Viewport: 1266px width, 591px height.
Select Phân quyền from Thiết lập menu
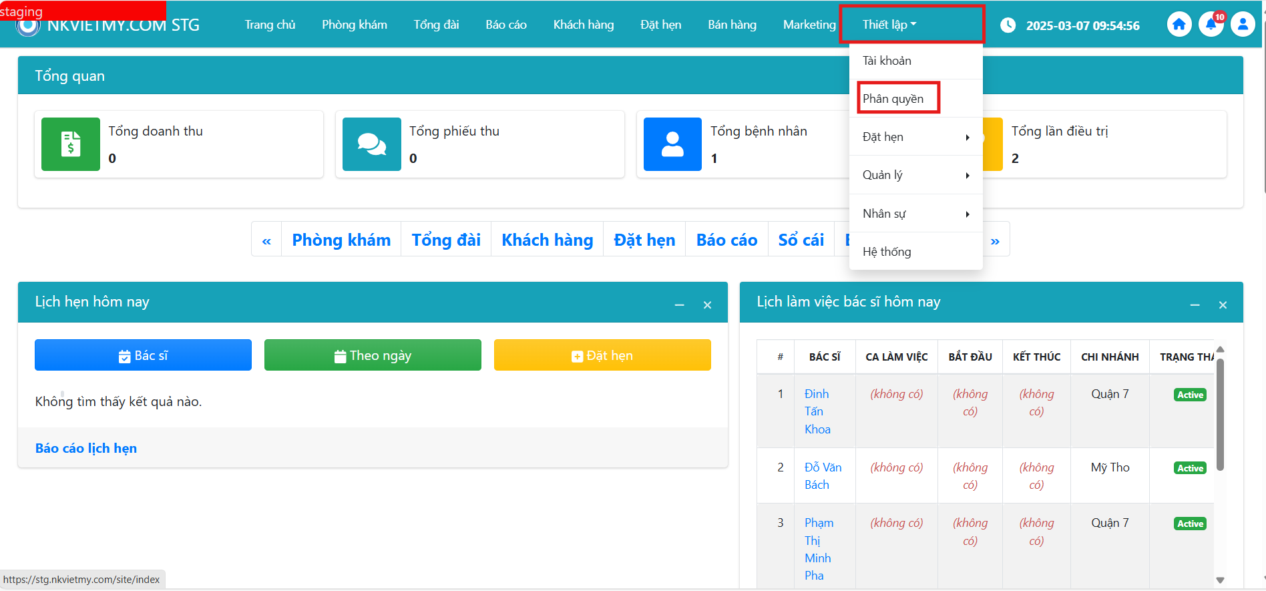pyautogui.click(x=893, y=99)
